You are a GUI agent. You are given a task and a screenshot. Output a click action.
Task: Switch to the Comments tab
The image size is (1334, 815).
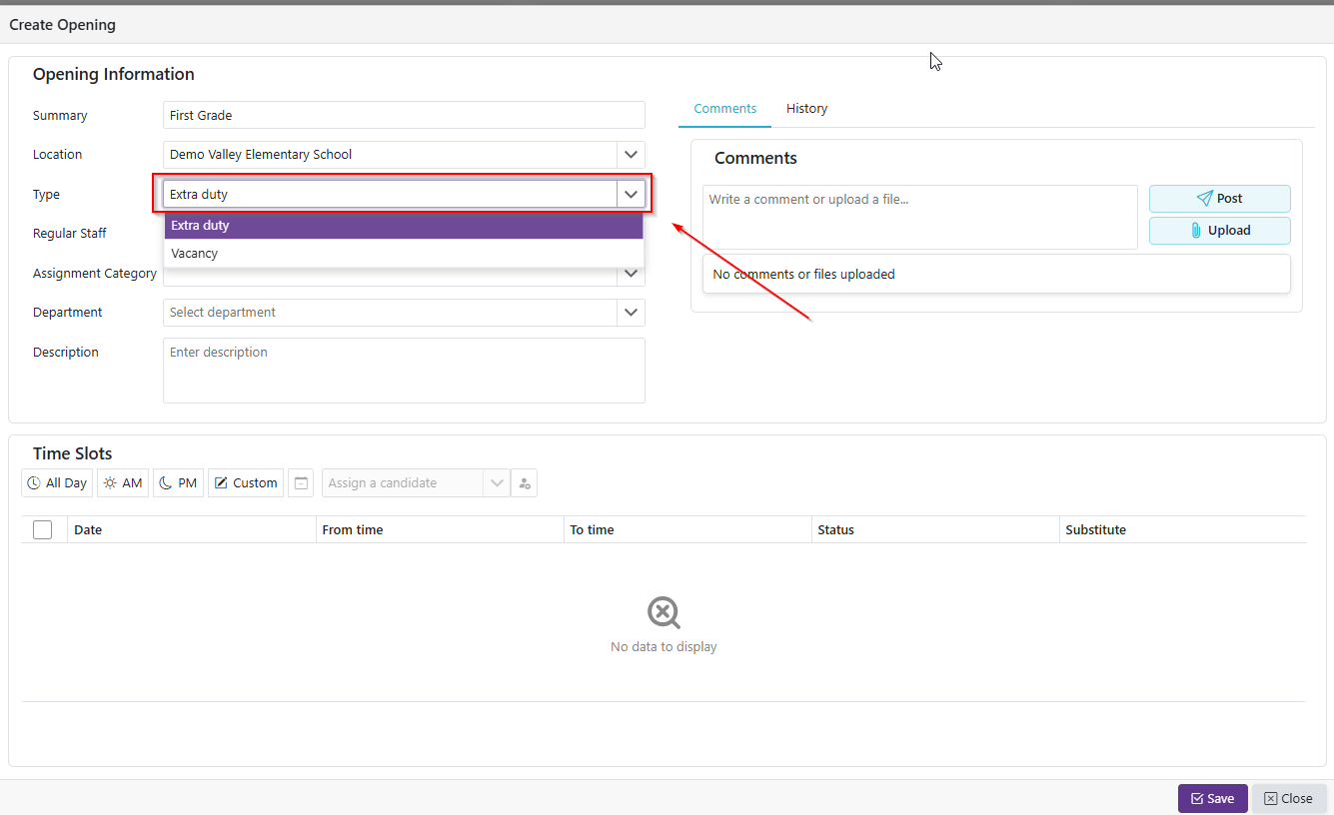(x=724, y=109)
